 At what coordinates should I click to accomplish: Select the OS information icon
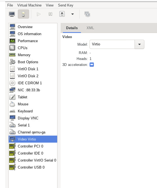coord(12,34)
